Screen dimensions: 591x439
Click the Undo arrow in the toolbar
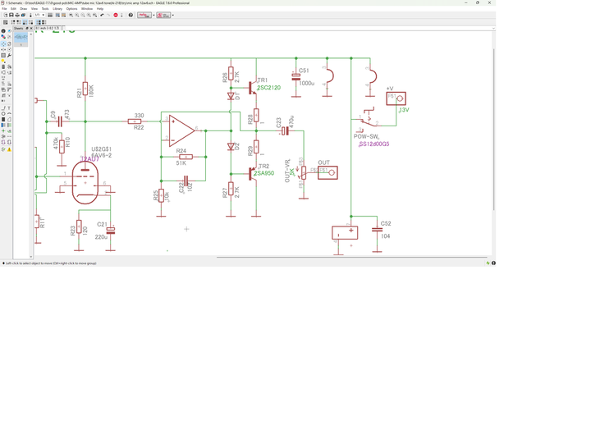tap(102, 15)
